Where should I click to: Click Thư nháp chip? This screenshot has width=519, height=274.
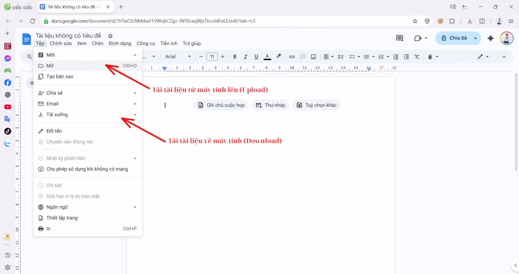(x=271, y=105)
